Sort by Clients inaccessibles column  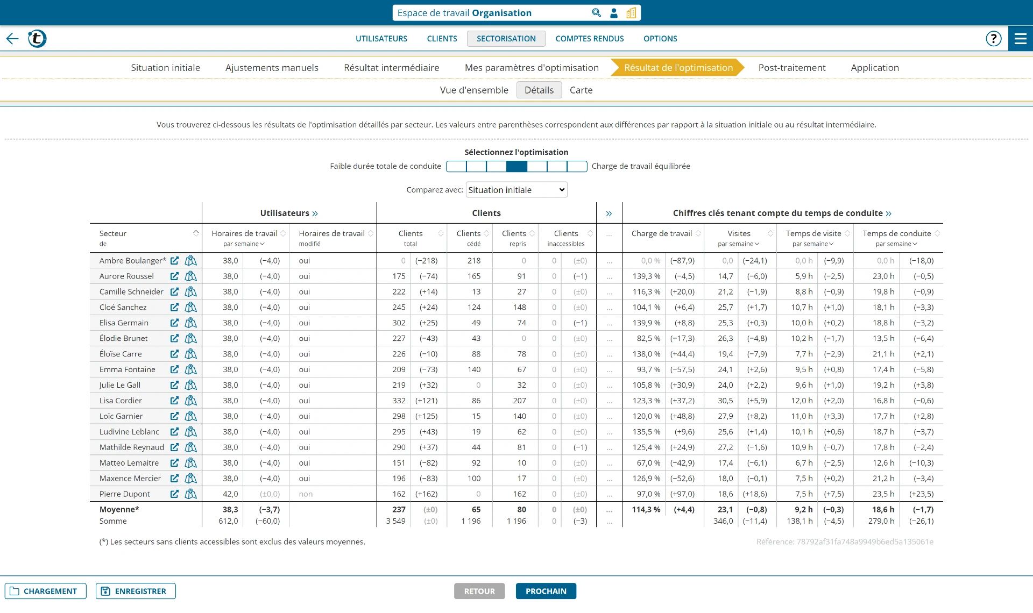pyautogui.click(x=590, y=233)
